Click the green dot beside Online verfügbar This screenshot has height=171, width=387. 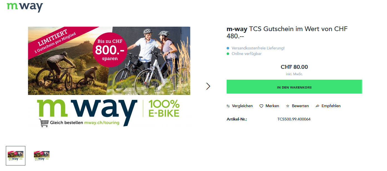click(228, 54)
